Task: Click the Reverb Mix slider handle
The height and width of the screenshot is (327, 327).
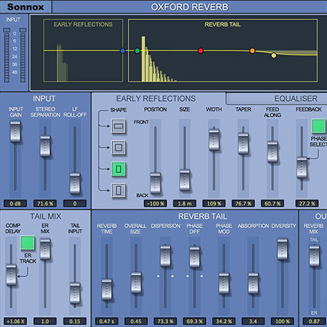Action: [x=315, y=256]
